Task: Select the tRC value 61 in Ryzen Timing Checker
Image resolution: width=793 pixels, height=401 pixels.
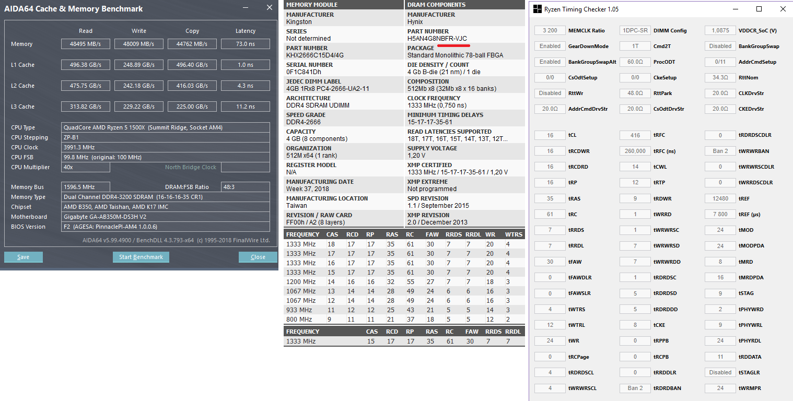Action: pos(550,214)
